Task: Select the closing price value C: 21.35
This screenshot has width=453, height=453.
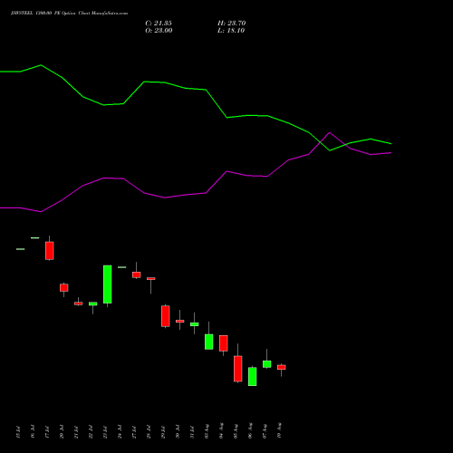Action: pyautogui.click(x=159, y=24)
